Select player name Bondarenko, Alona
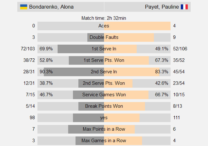The height and width of the screenshot is (146, 208). pos(51,7)
